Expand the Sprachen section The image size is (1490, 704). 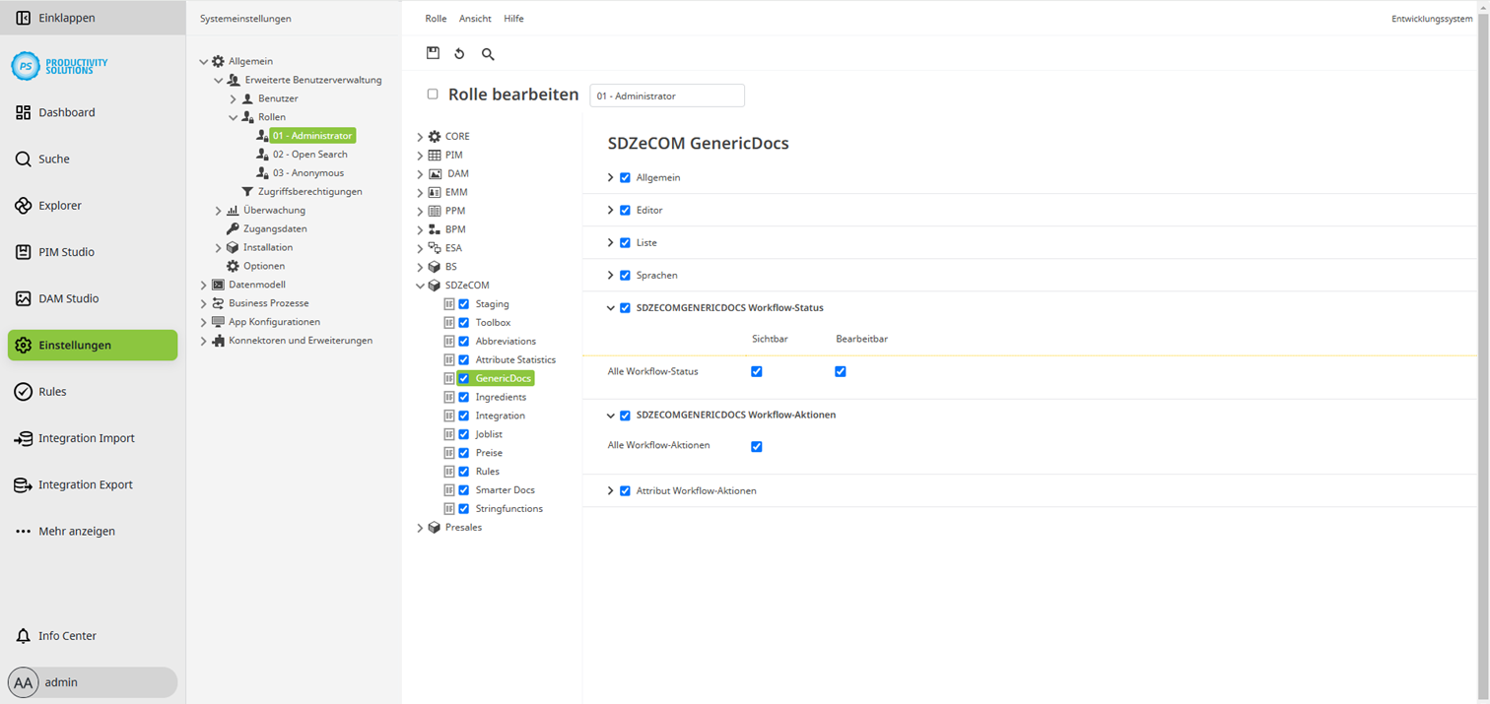click(x=610, y=275)
